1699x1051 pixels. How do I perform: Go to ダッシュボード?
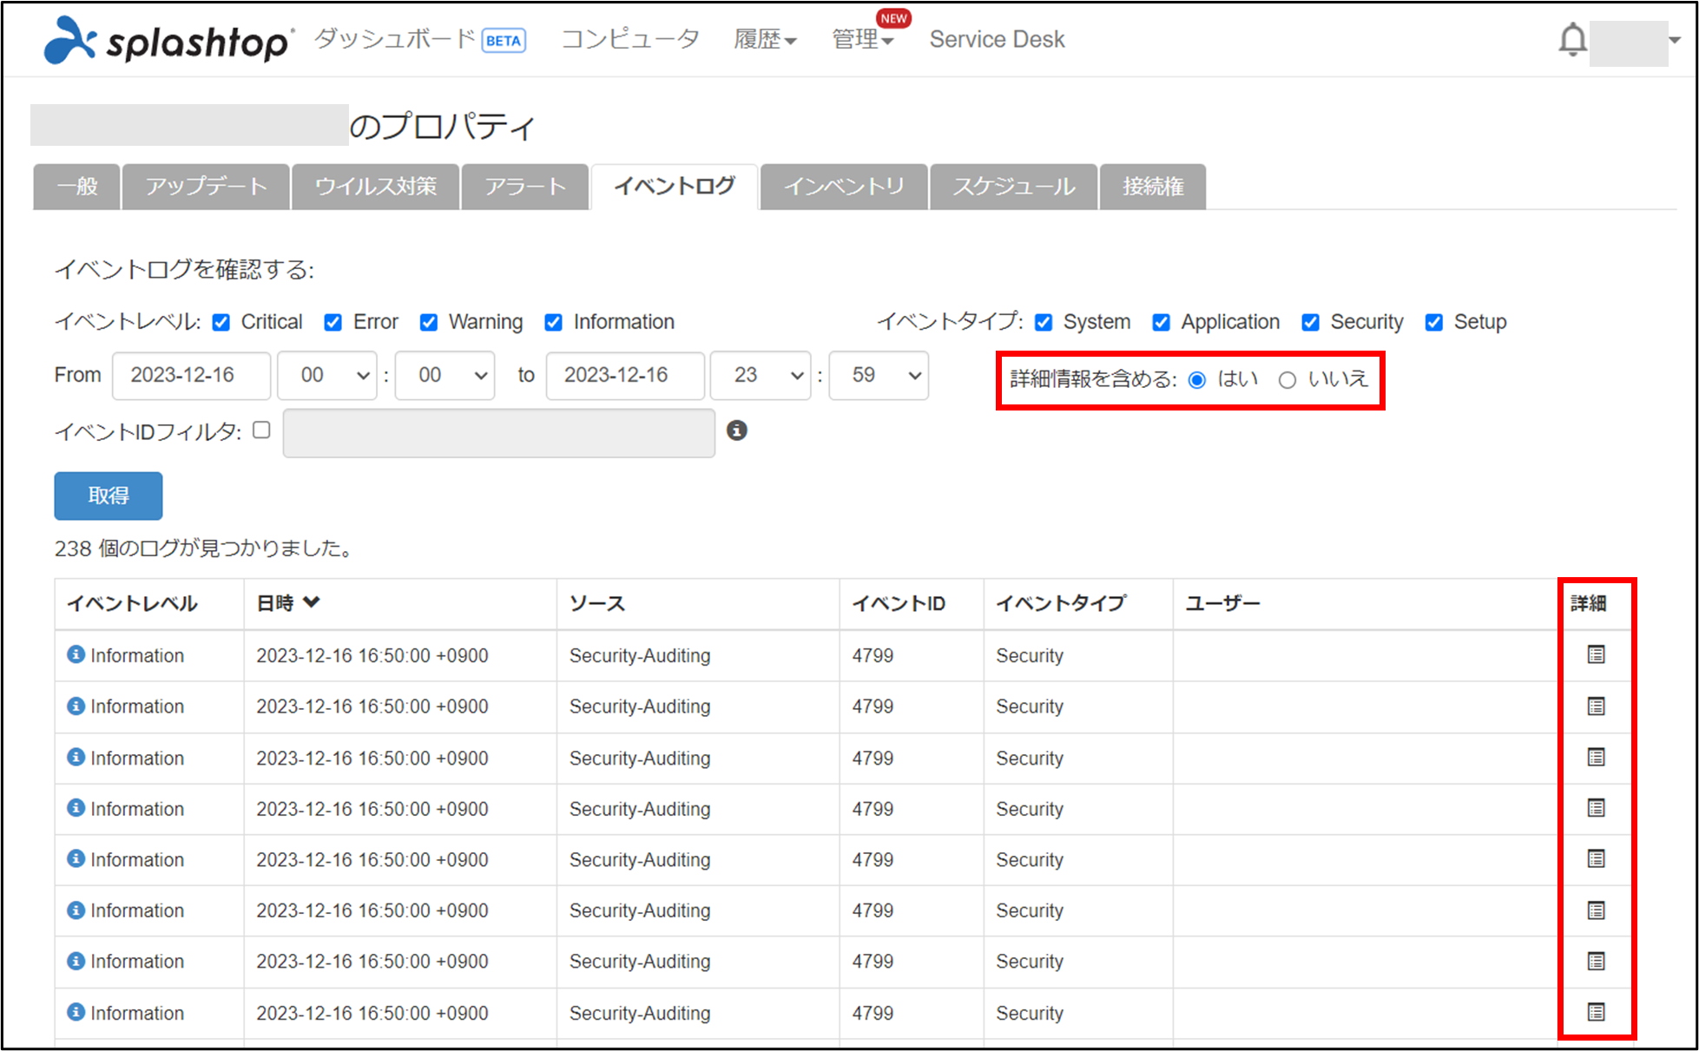(x=395, y=39)
